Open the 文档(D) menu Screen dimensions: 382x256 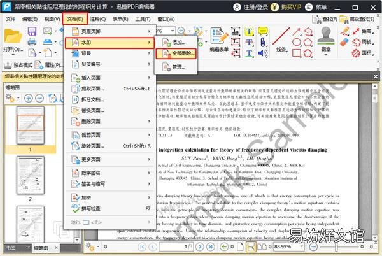click(x=75, y=19)
